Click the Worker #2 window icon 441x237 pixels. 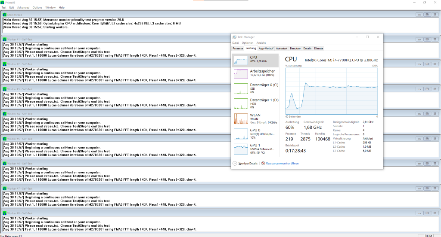pyautogui.click(x=4, y=64)
